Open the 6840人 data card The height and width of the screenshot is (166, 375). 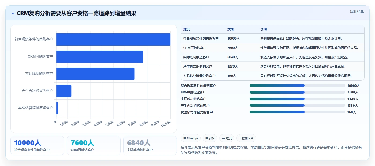click(x=150, y=145)
